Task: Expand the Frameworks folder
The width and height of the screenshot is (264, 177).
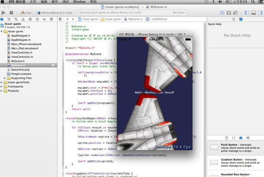Action: [x=2, y=87]
